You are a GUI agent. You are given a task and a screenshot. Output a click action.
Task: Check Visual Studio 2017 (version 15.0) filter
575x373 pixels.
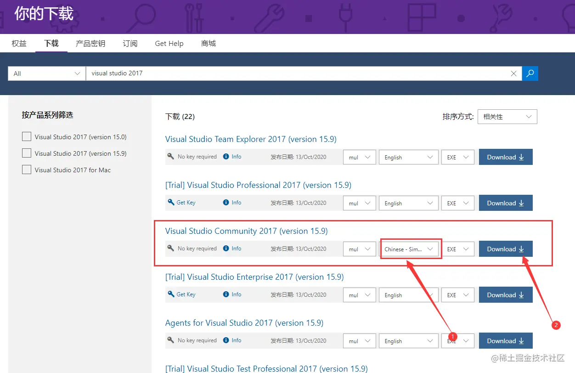tap(27, 136)
